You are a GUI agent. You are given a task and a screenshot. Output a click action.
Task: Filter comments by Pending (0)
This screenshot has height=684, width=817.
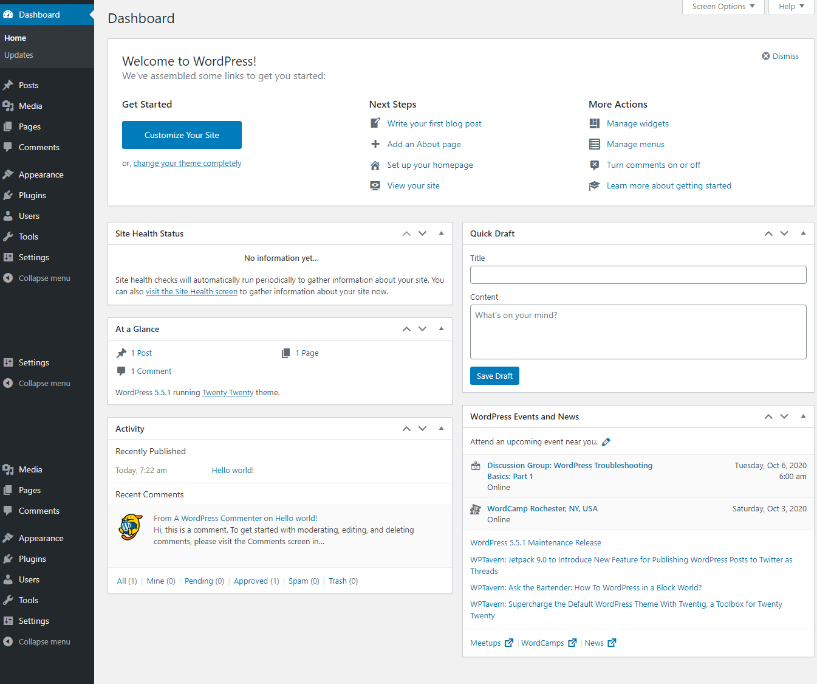204,581
